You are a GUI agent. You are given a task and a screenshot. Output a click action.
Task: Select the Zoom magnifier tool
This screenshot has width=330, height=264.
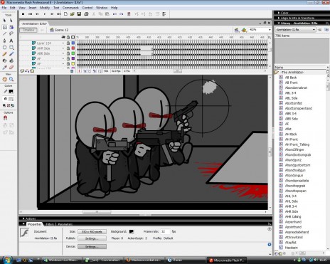tap(11, 79)
